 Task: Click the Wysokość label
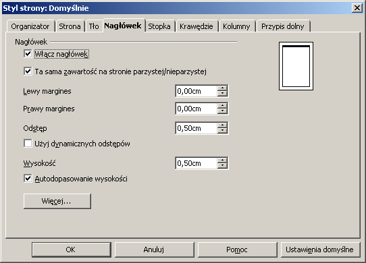tap(39, 163)
